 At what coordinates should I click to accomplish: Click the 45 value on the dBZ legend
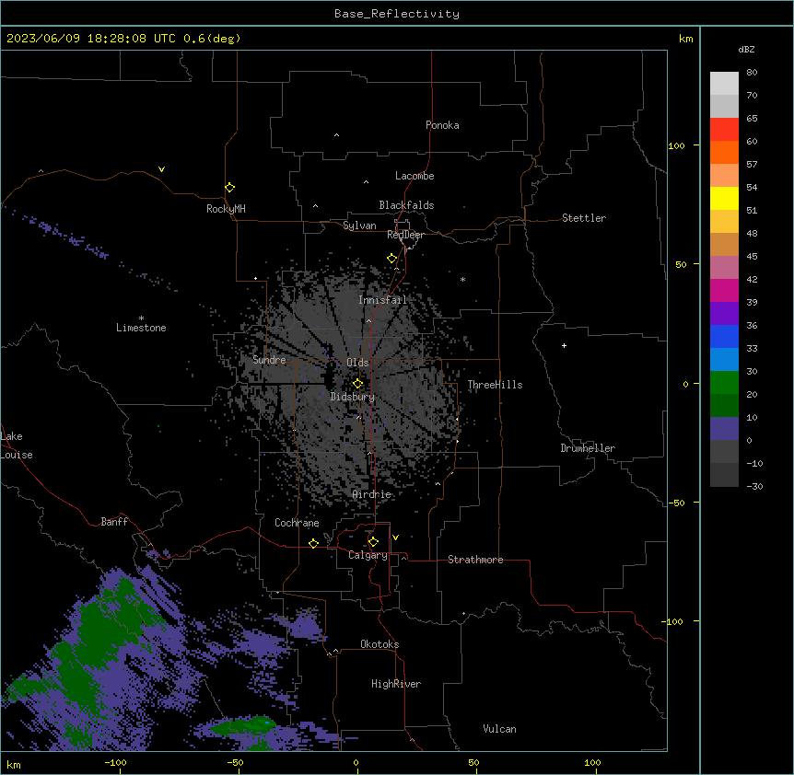tap(752, 257)
